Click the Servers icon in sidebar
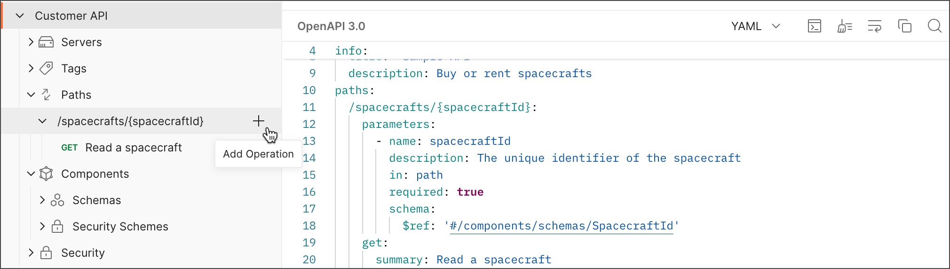The height and width of the screenshot is (269, 950). 46,42
